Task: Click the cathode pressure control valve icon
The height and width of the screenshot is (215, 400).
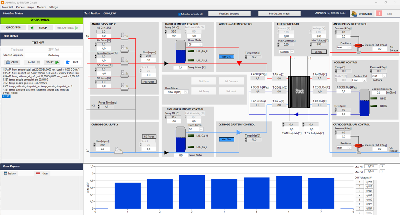Action: point(358,146)
